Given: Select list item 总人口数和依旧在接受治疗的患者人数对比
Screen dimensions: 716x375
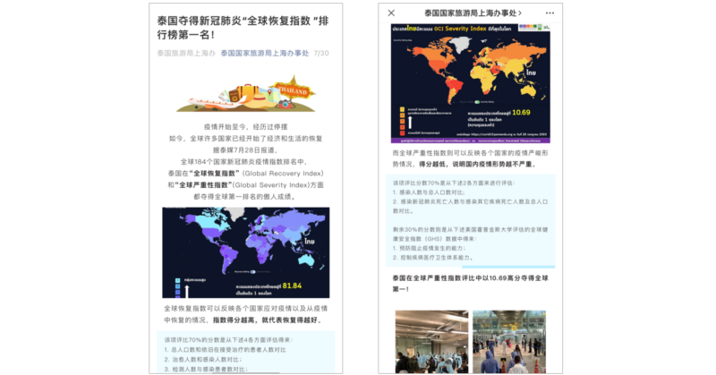Looking at the screenshot, I should pyautogui.click(x=226, y=349).
